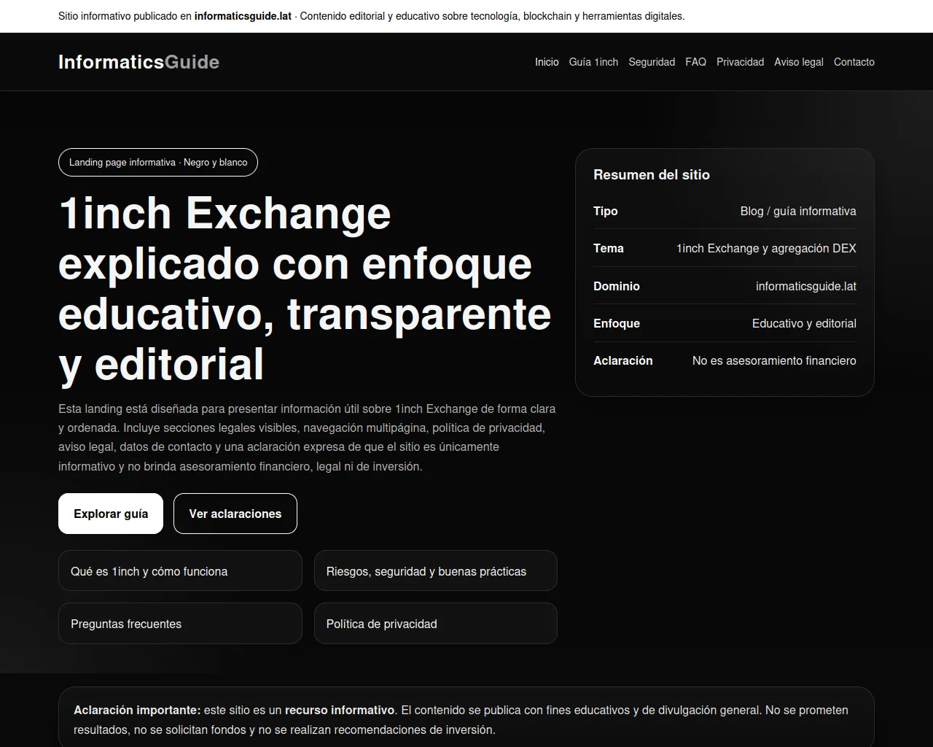Click the Ver aclaraciones button
The image size is (933, 747).
click(235, 514)
